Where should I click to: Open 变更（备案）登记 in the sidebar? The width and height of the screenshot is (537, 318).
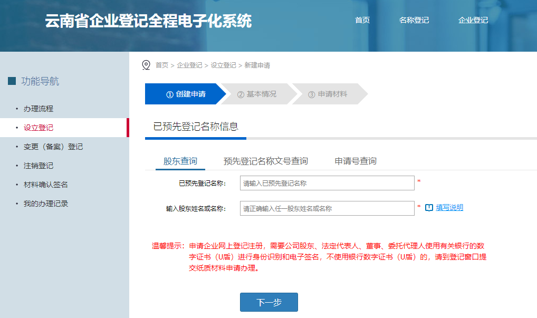click(49, 147)
